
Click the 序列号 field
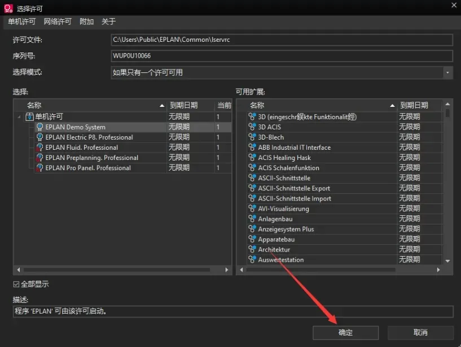(282, 56)
